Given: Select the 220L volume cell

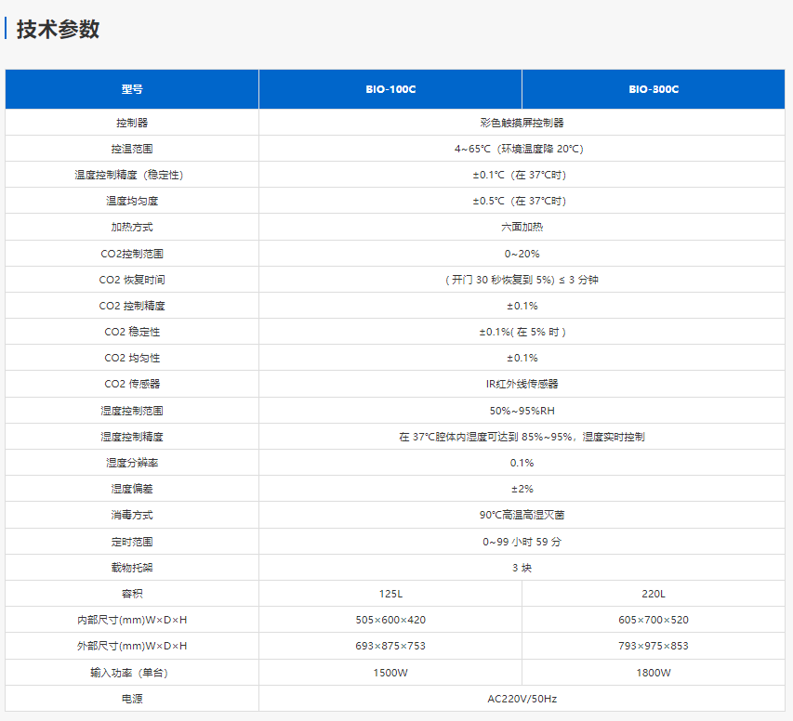Looking at the screenshot, I should pyautogui.click(x=654, y=594).
